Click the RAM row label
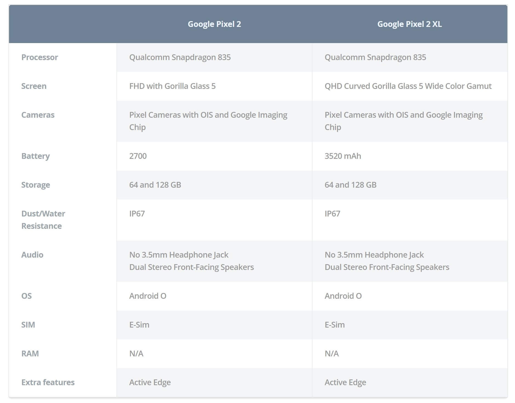The height and width of the screenshot is (403, 515). coord(30,354)
